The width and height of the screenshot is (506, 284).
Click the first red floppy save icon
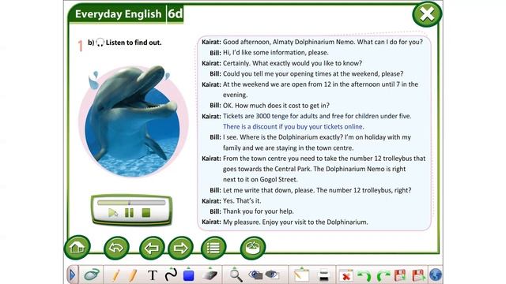[400, 275]
